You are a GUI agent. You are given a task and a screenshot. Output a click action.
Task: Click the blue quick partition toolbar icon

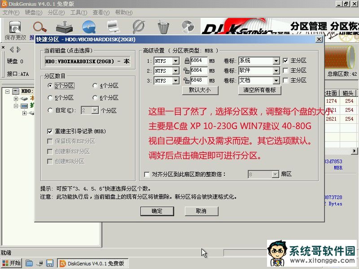point(89,27)
